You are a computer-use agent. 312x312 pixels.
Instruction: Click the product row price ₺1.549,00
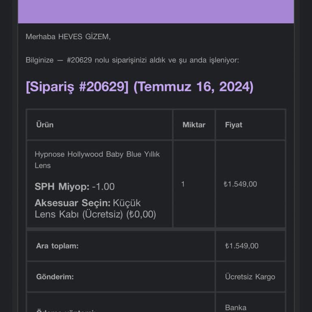[240, 184]
